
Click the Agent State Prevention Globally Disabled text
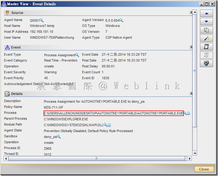88,131
